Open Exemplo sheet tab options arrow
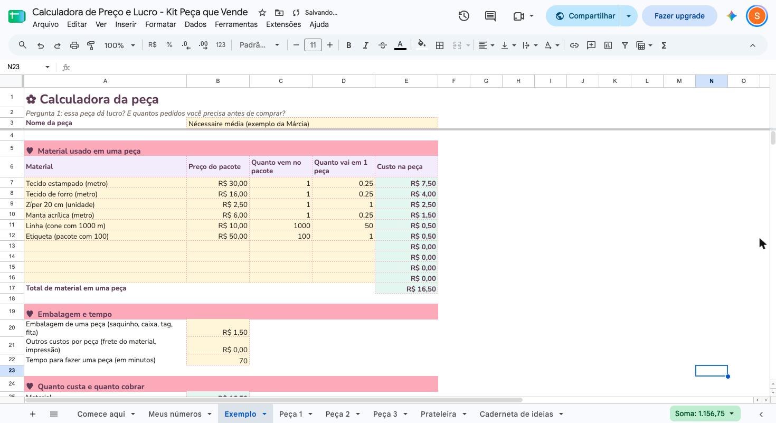 (x=264, y=414)
